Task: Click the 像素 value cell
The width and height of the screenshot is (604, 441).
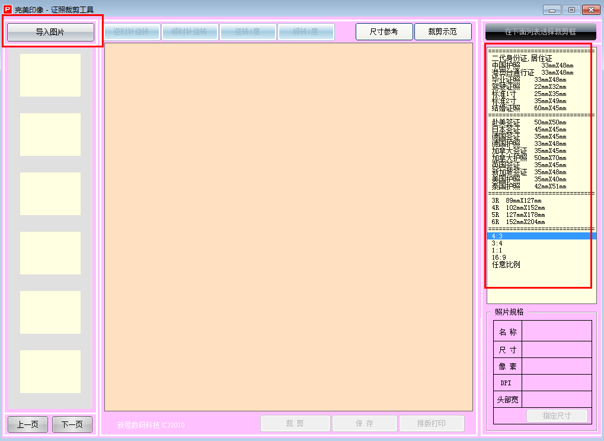Action: pos(557,366)
